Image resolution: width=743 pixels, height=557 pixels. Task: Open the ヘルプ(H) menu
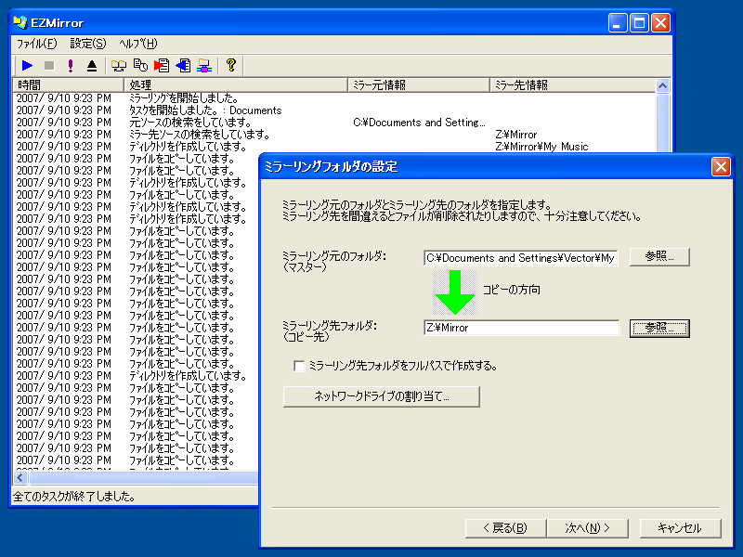(x=137, y=44)
